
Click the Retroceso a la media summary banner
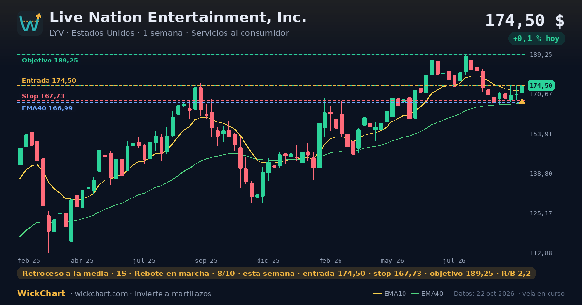[276, 274]
